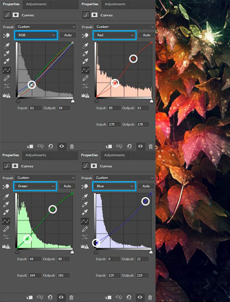Select Properties tab in the Blue panel
This screenshot has height=302, width=230.
[x=89, y=155]
